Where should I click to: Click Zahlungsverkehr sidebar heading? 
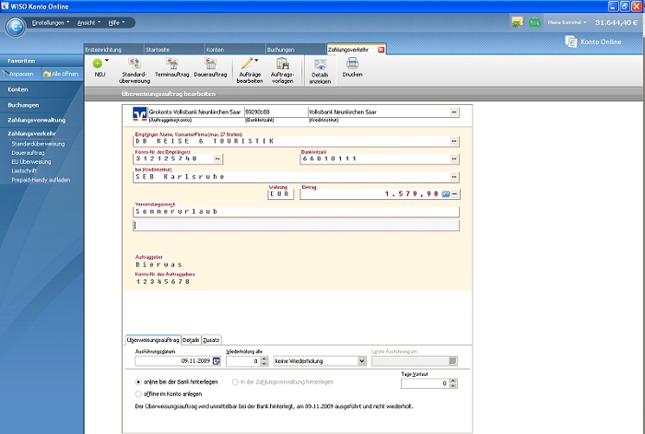[31, 134]
